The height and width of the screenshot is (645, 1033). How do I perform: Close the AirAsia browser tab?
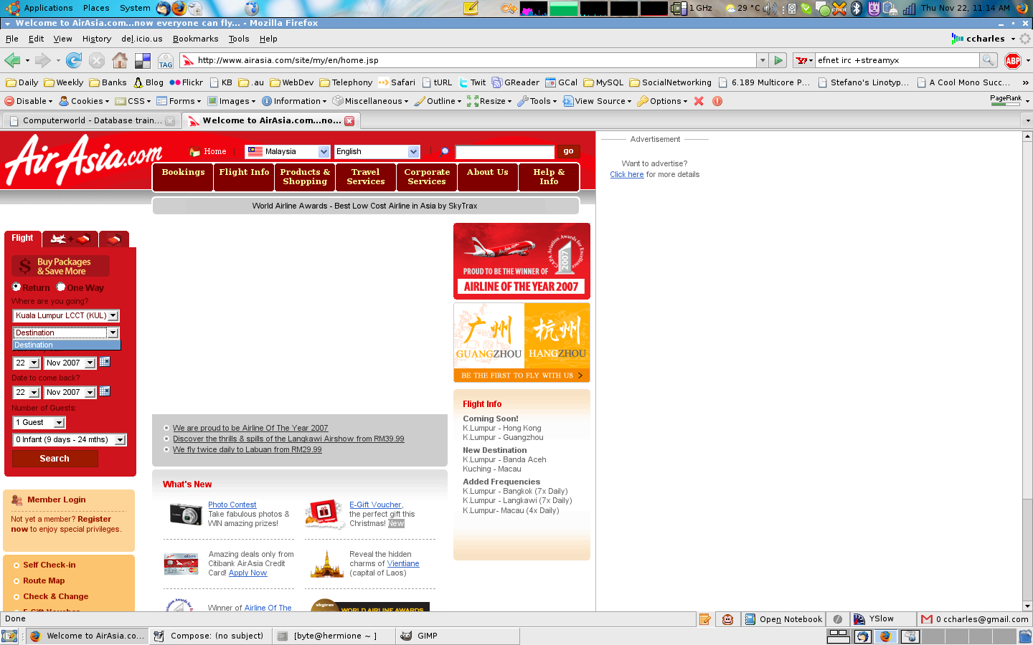(x=349, y=120)
